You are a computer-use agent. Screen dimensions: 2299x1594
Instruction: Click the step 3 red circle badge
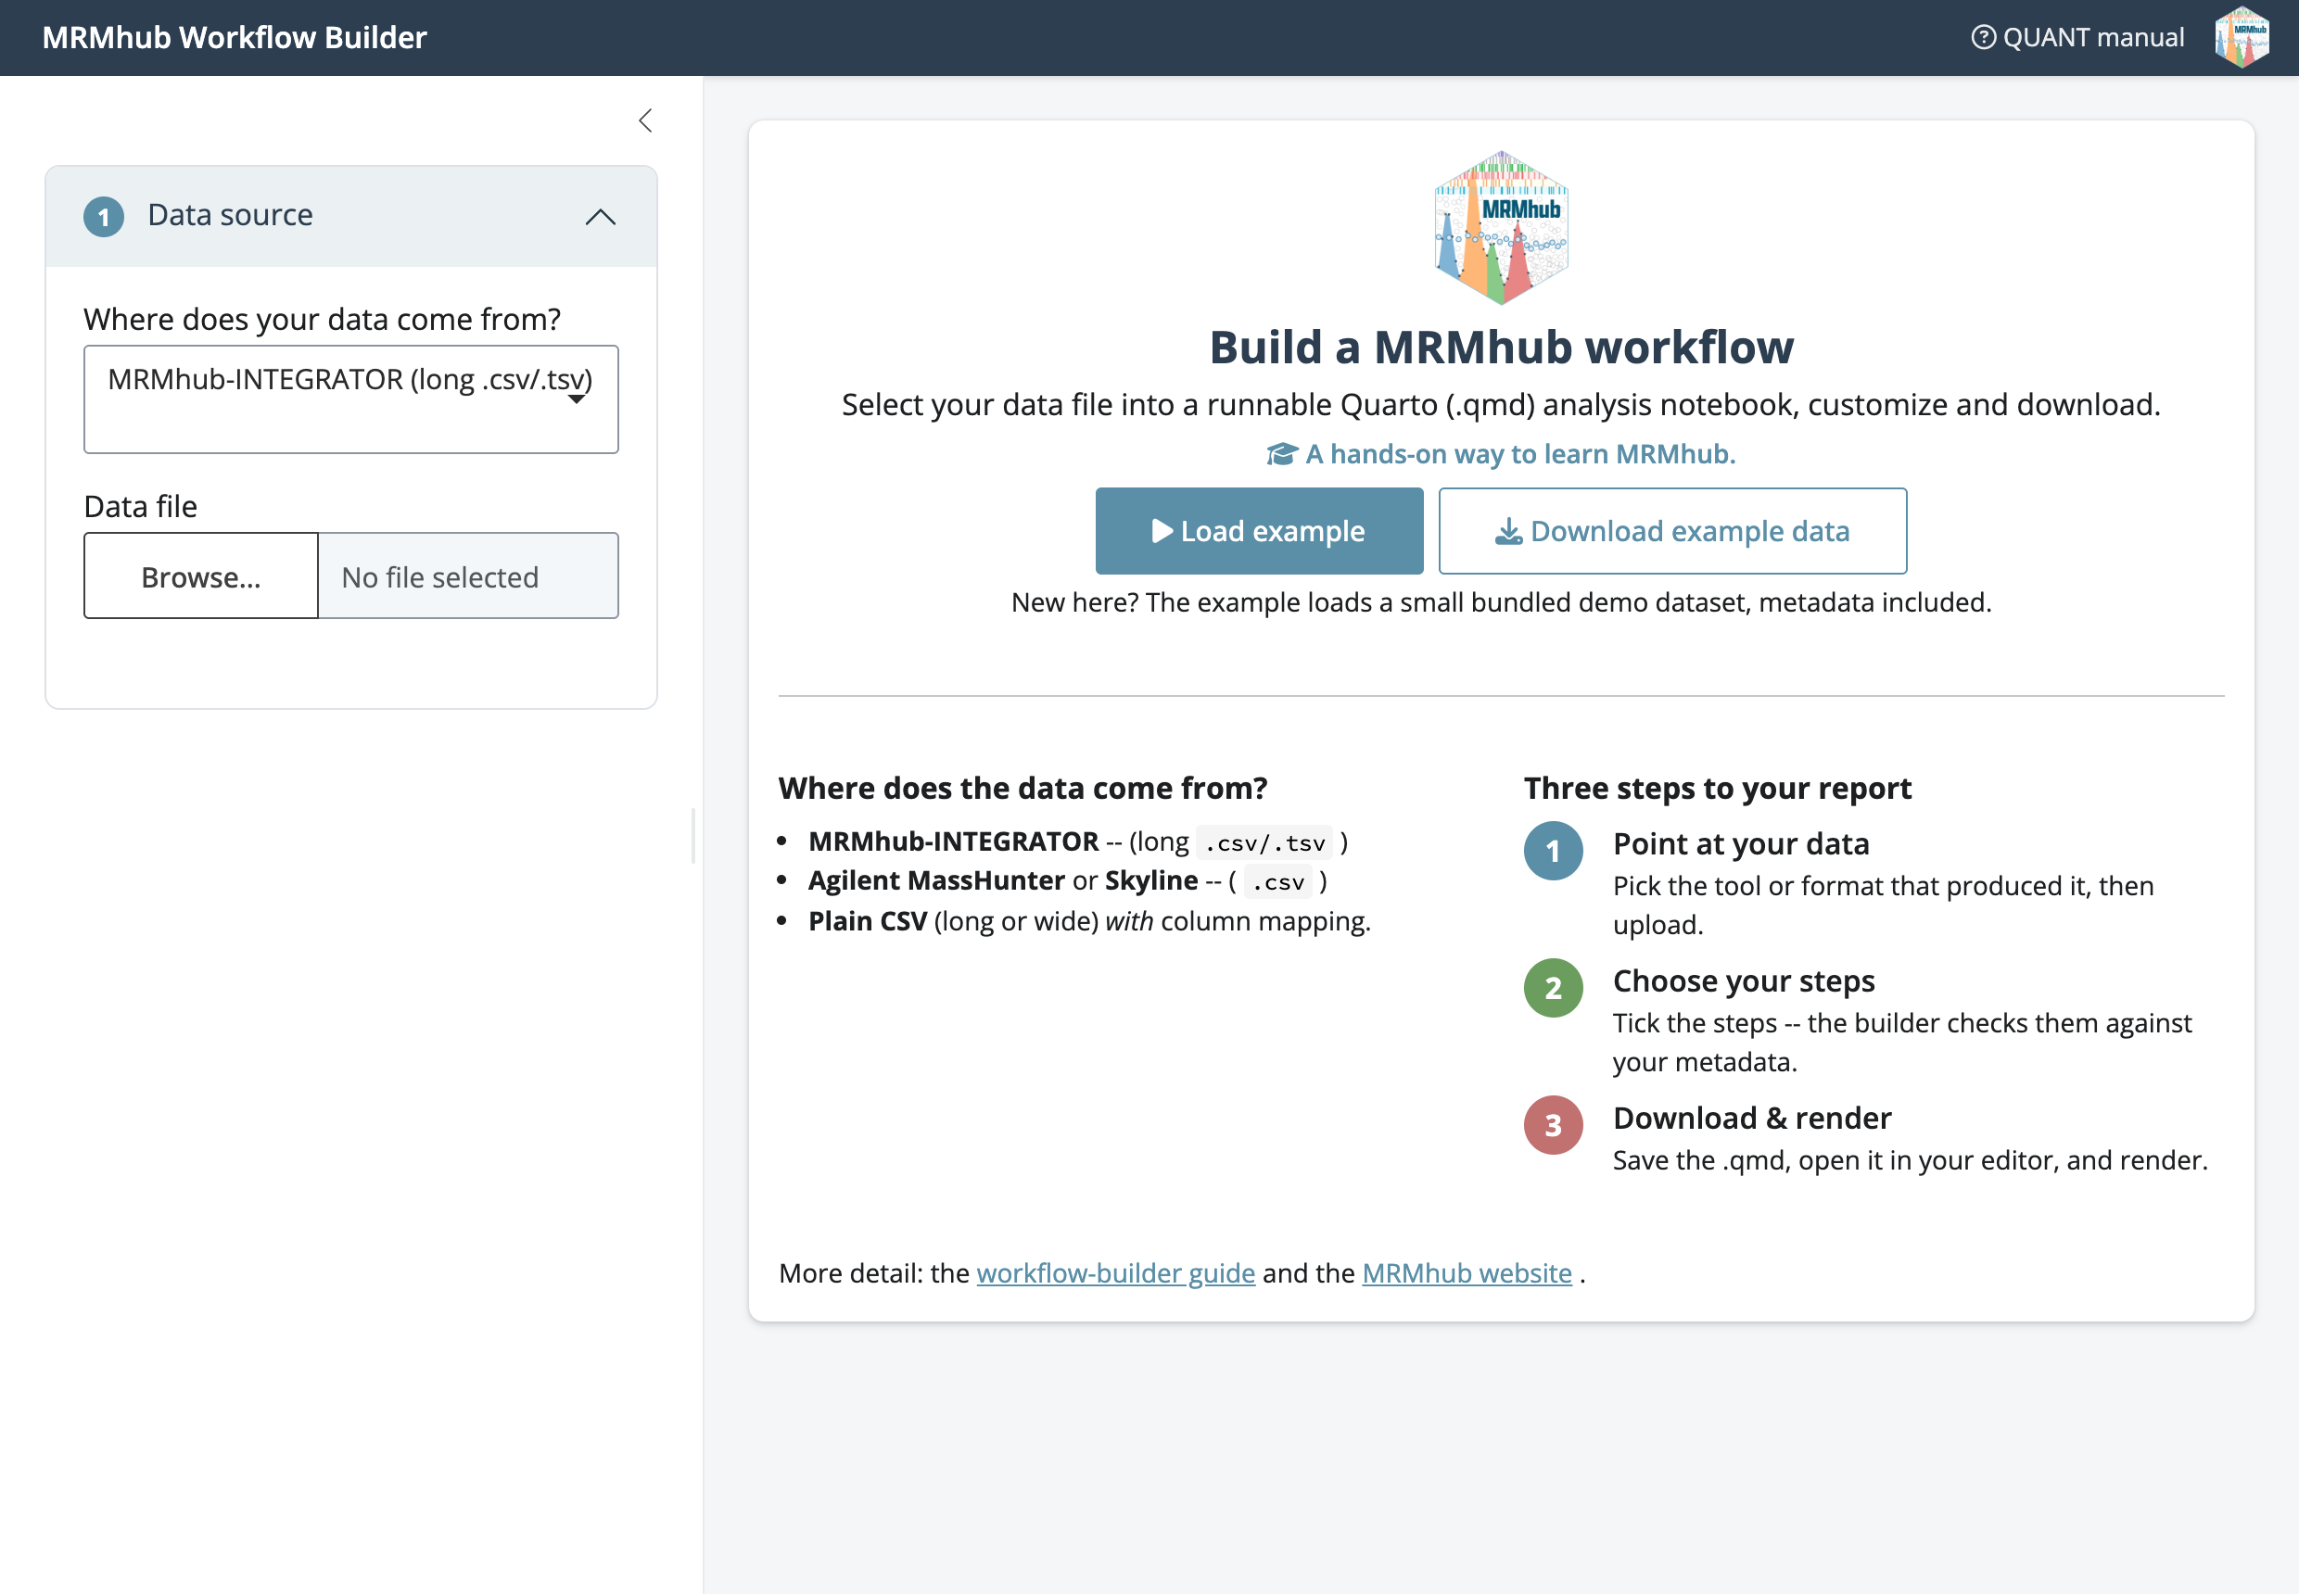tap(1553, 1124)
